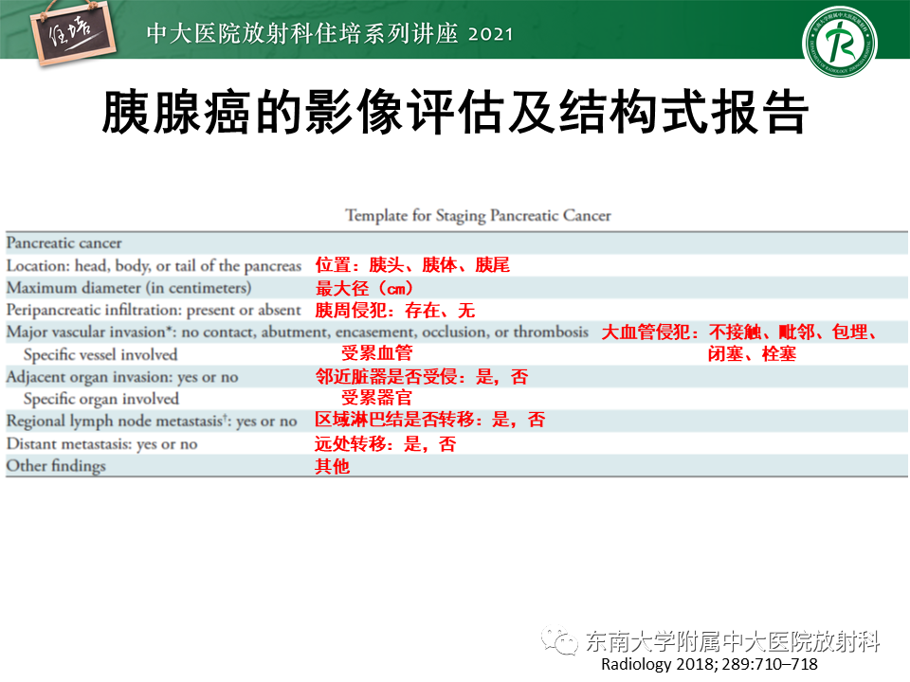Click 'Peripancreatic infiltration: present or absent'
Viewport: 910px width, 682px height.
coord(154,311)
